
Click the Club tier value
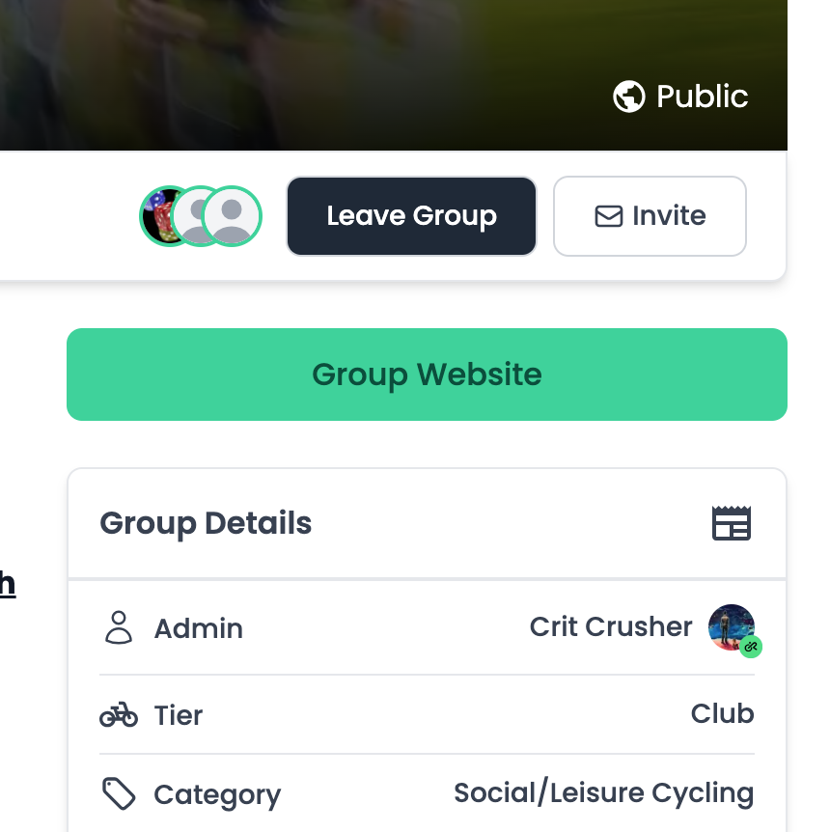tap(722, 713)
